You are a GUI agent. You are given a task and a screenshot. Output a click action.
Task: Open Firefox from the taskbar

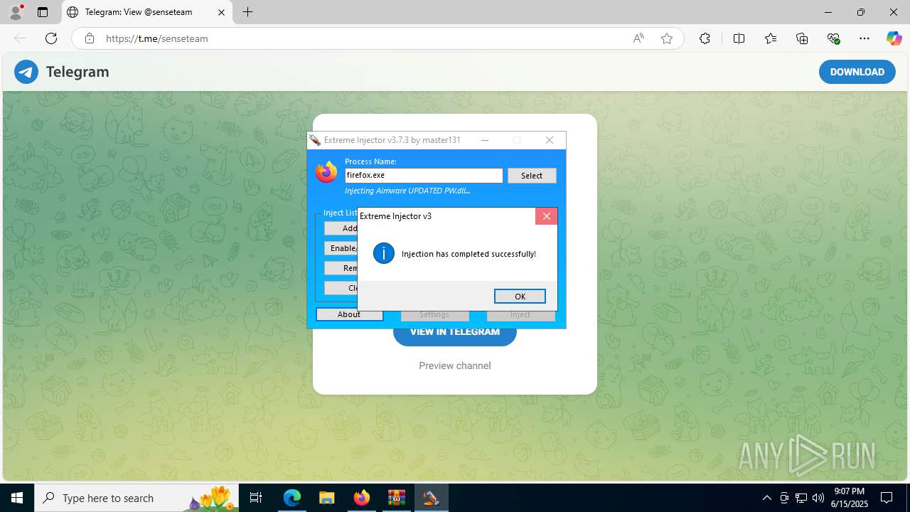point(361,498)
